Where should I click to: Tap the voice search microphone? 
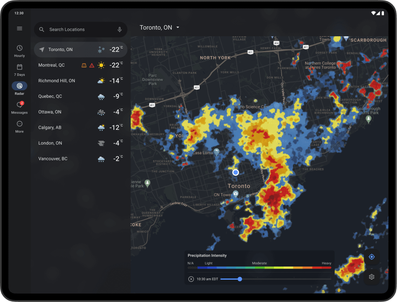[120, 30]
